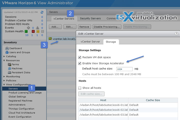Click the Events warning triangle icon

[x=37, y=28]
